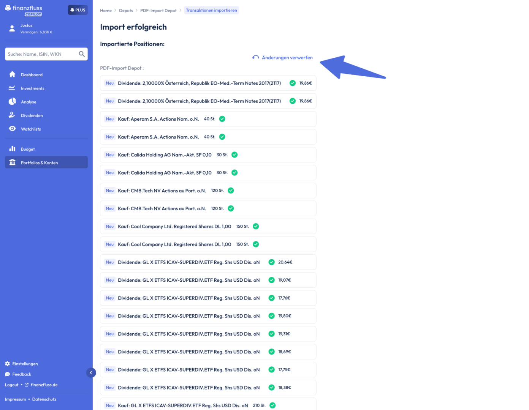This screenshot has width=529, height=410.
Task: Click the green check of the second Aperam row
Action: (222, 137)
